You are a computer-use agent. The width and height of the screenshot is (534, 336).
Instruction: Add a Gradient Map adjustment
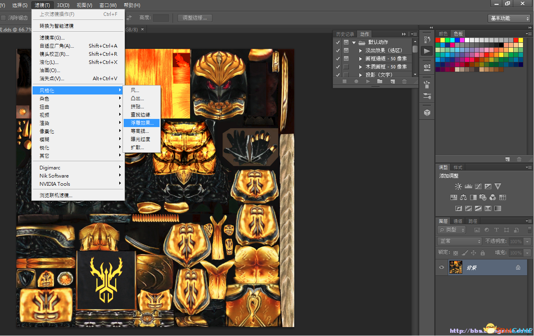click(498, 209)
